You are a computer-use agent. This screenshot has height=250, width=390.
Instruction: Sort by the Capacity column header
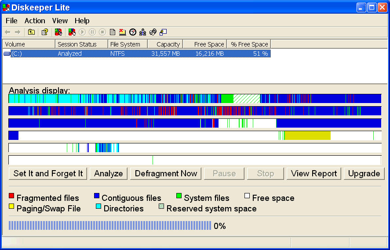(x=165, y=44)
